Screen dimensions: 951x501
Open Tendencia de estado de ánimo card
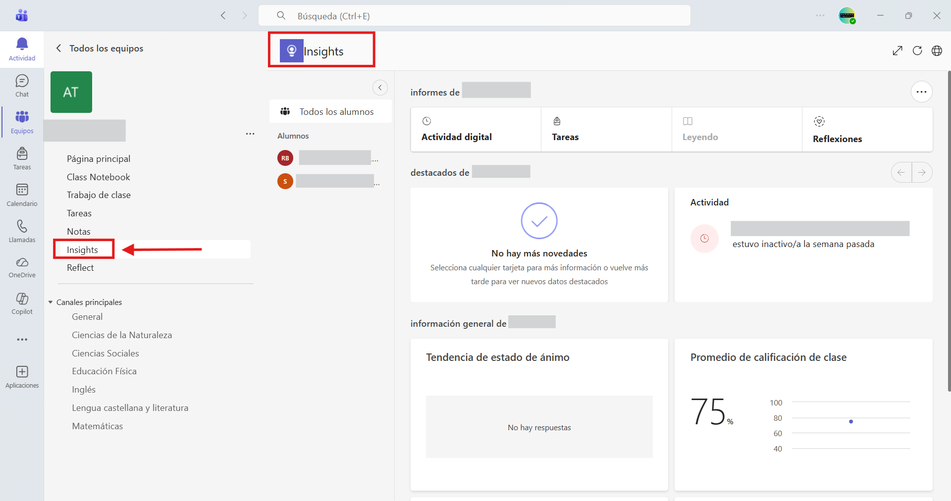[x=539, y=414]
